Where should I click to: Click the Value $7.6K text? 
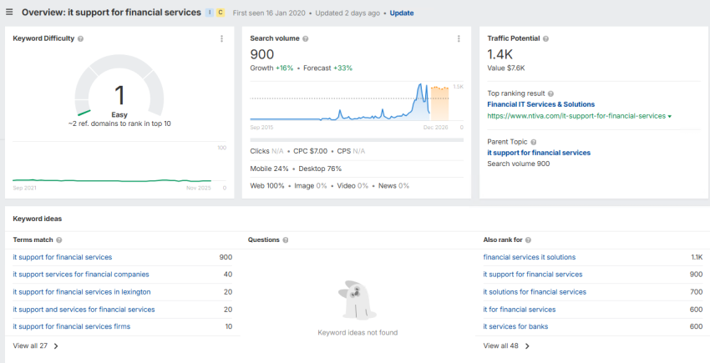tap(506, 68)
